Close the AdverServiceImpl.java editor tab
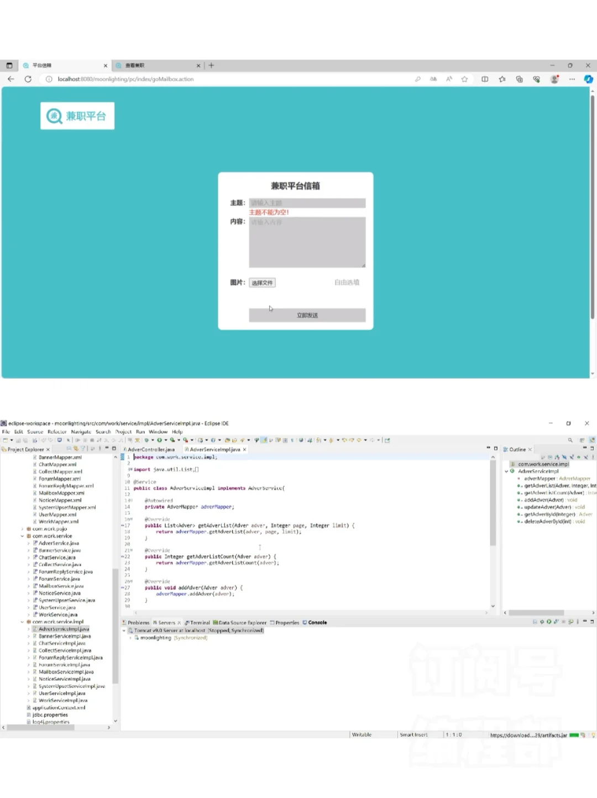The height and width of the screenshot is (798, 597). tap(244, 450)
